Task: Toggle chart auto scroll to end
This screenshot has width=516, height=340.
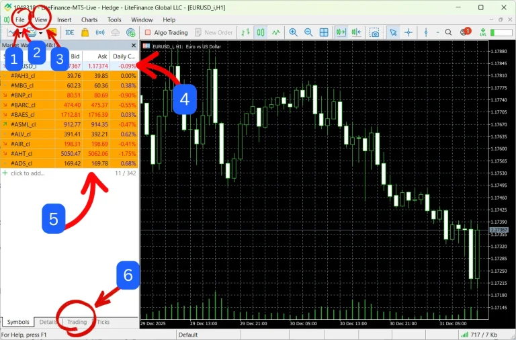Action: point(341,32)
